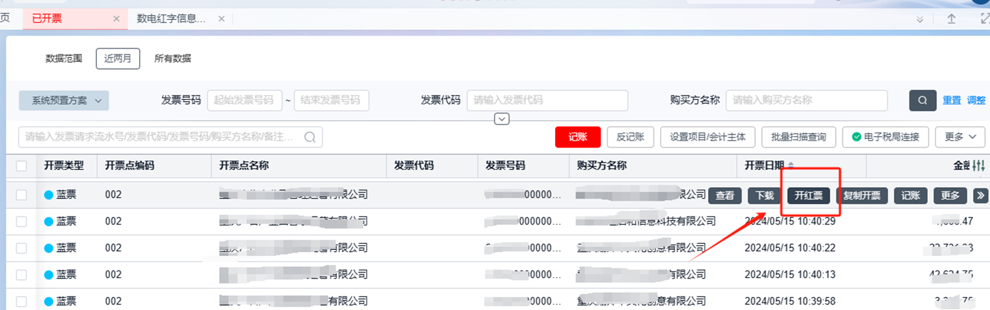The height and width of the screenshot is (310, 990).
Task: Expand filter panel with the chevron toggle
Action: [502, 119]
